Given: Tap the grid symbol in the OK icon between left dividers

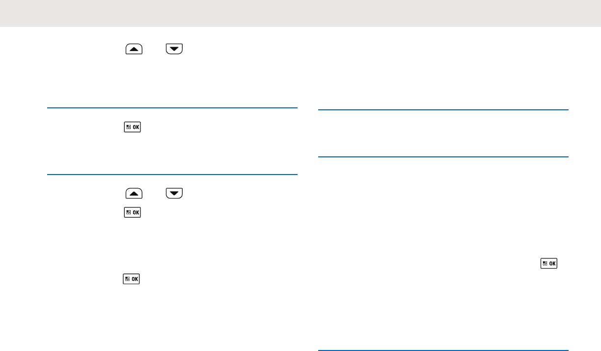Looking at the screenshot, I should coord(128,127).
